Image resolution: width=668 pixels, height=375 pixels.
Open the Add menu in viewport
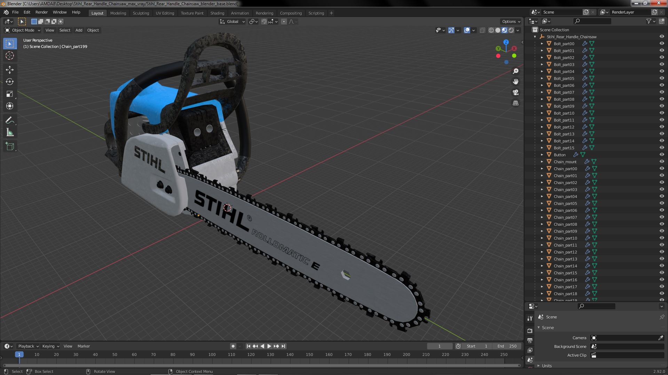79,30
